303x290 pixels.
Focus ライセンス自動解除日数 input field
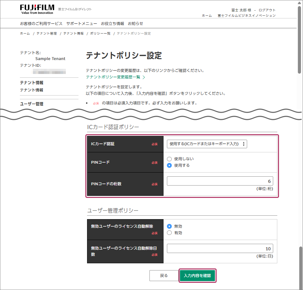[220, 249]
